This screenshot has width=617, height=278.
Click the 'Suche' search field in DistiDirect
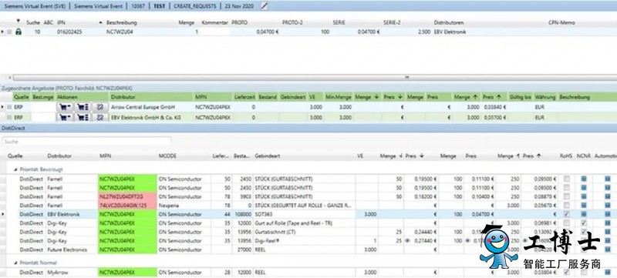click(86, 142)
